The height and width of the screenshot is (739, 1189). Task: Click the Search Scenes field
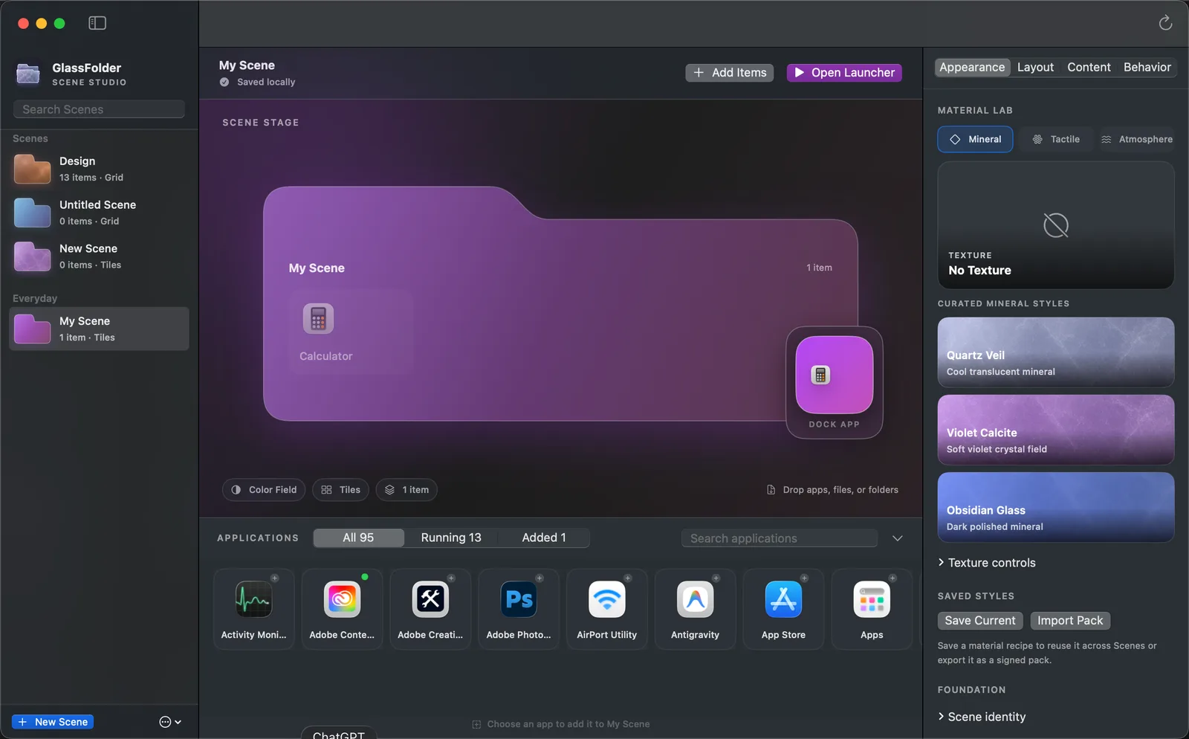(x=99, y=109)
